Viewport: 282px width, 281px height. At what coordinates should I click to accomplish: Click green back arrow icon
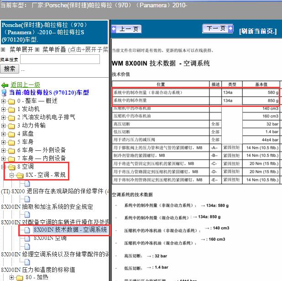pyautogui.click(x=5, y=85)
